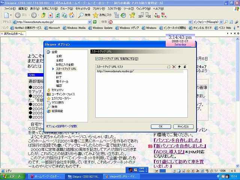Viewport: 240px width, 180px height.
Task: Click the move-down arrow above the URL list
Action: pos(185,67)
